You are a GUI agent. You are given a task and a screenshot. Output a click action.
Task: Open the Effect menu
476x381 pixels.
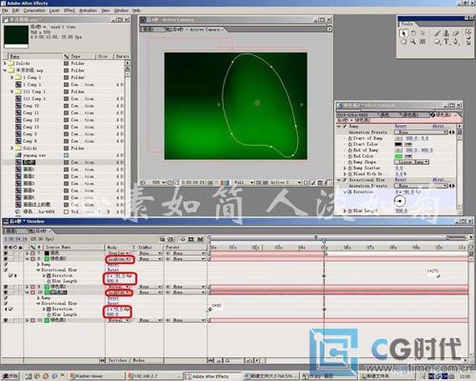click(69, 10)
